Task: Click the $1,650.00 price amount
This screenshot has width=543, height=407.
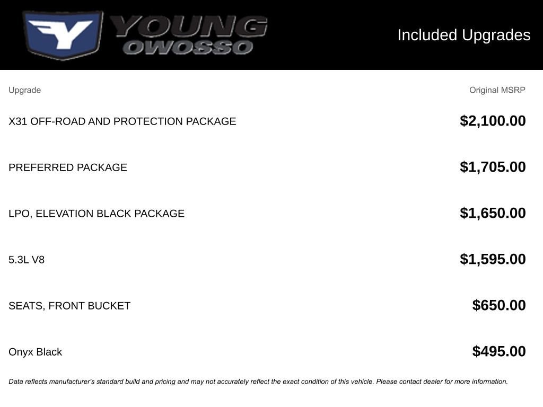Action: [493, 213]
